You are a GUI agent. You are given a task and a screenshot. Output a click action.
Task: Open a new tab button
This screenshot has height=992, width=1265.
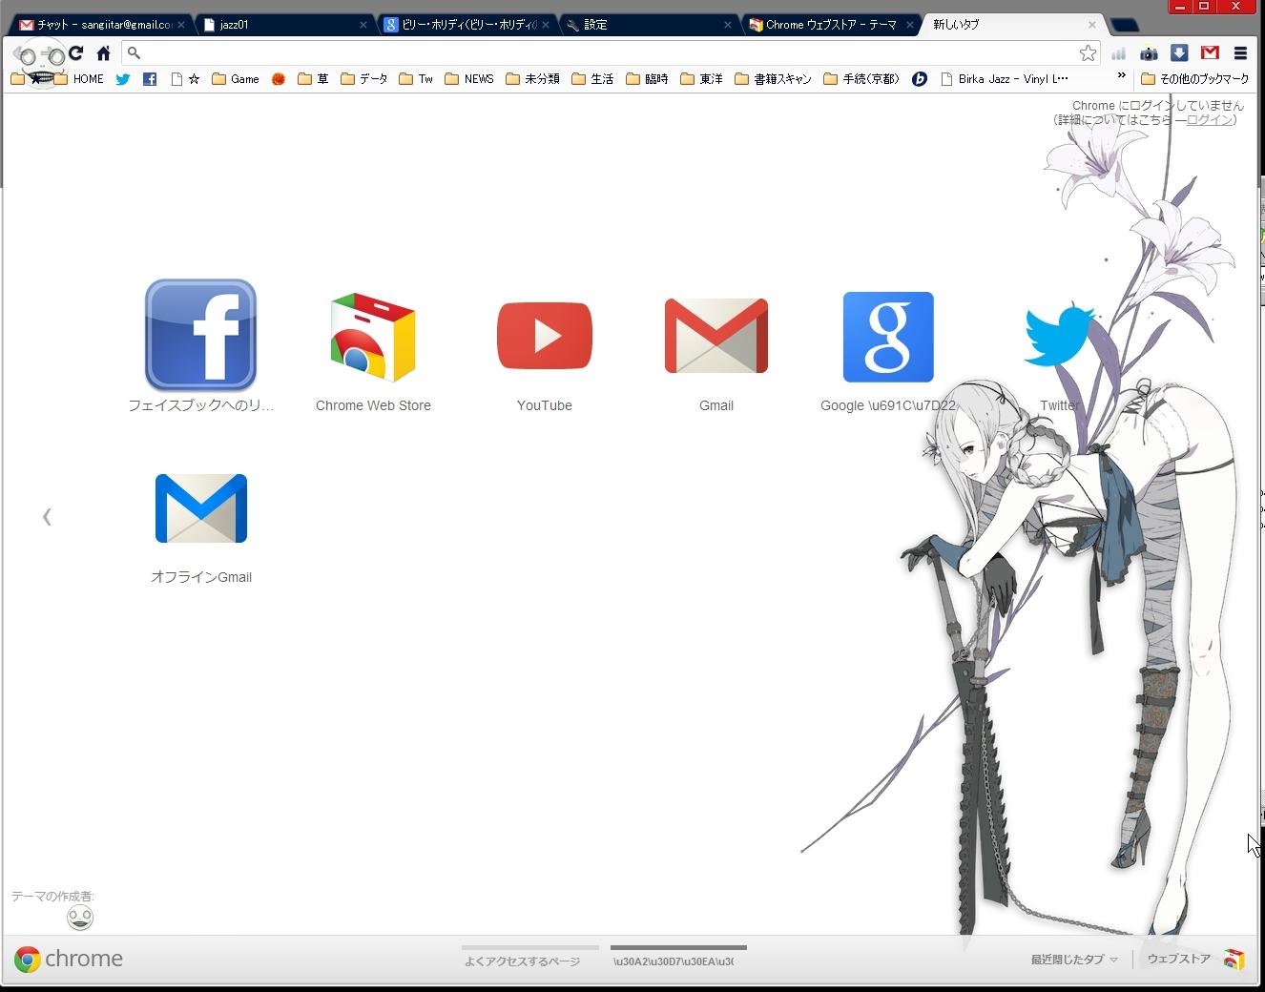point(1125,26)
